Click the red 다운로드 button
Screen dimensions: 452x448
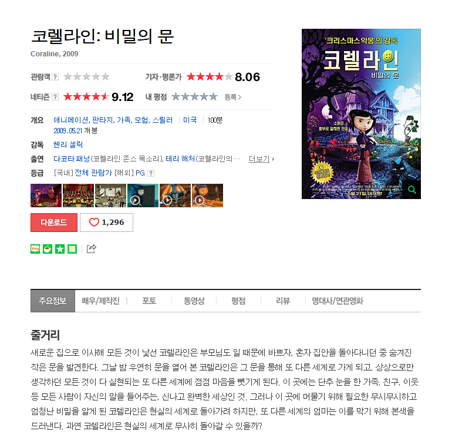point(54,223)
